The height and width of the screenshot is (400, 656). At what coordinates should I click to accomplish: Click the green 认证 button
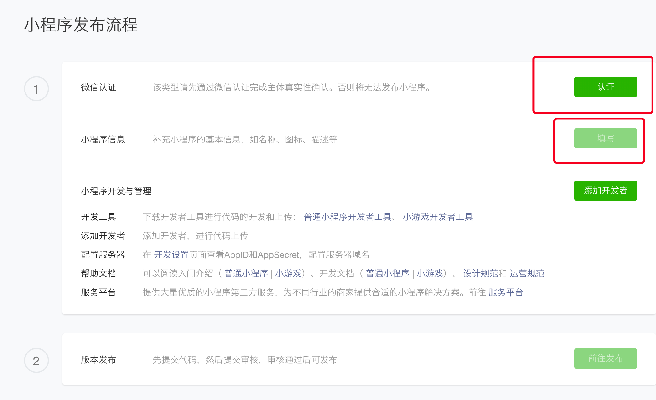[x=605, y=87]
